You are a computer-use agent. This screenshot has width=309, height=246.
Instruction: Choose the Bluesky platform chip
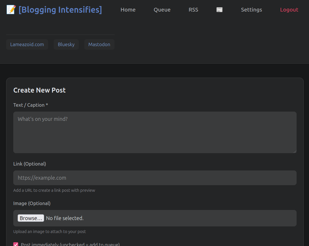[x=66, y=44]
